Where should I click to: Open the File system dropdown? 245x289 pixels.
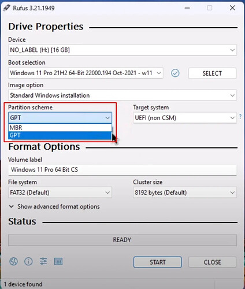click(60, 192)
